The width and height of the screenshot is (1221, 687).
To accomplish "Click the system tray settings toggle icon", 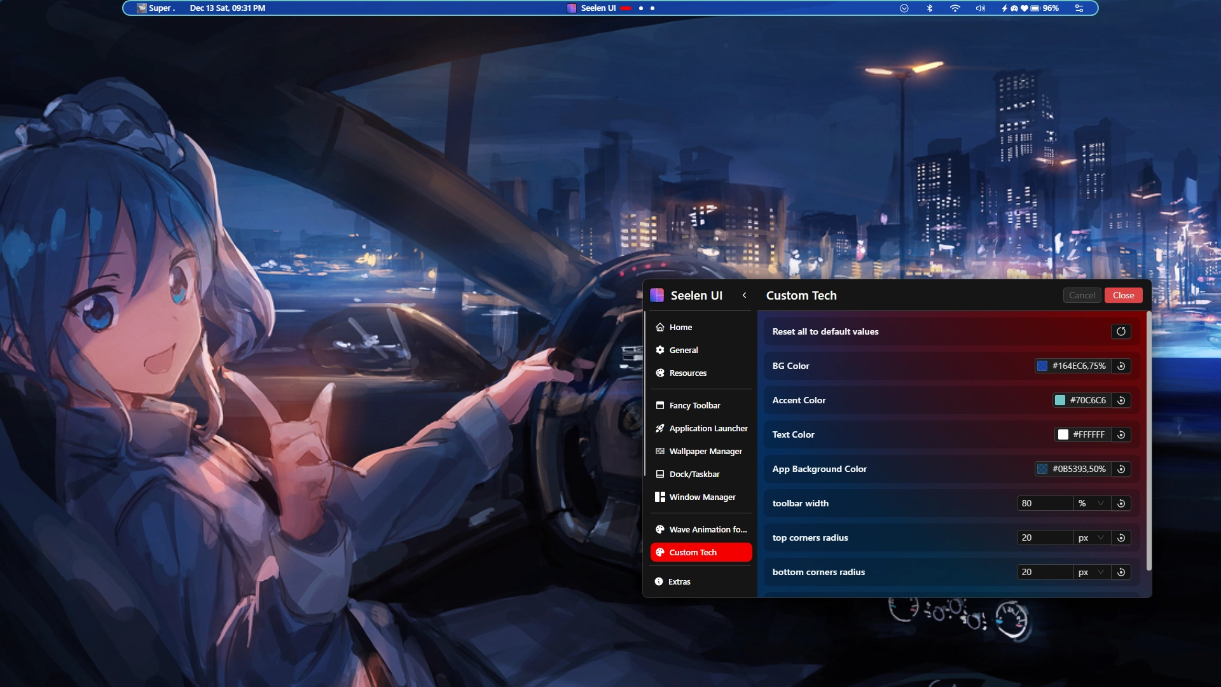I will pyautogui.click(x=1079, y=8).
